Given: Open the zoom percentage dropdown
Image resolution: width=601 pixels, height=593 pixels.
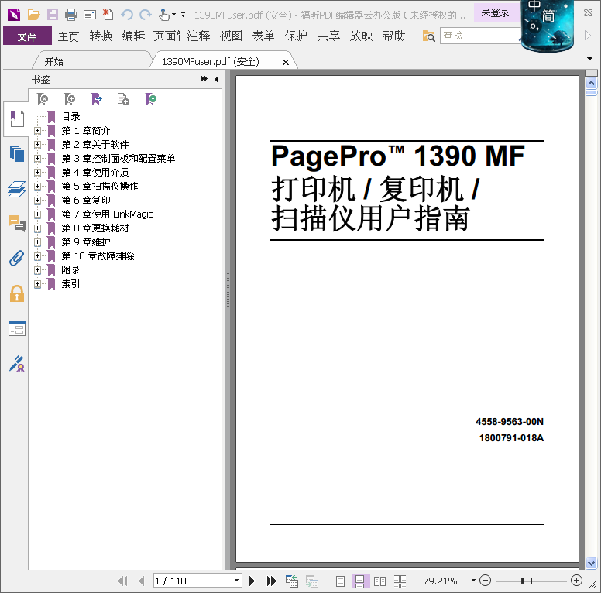Looking at the screenshot, I should click(473, 581).
